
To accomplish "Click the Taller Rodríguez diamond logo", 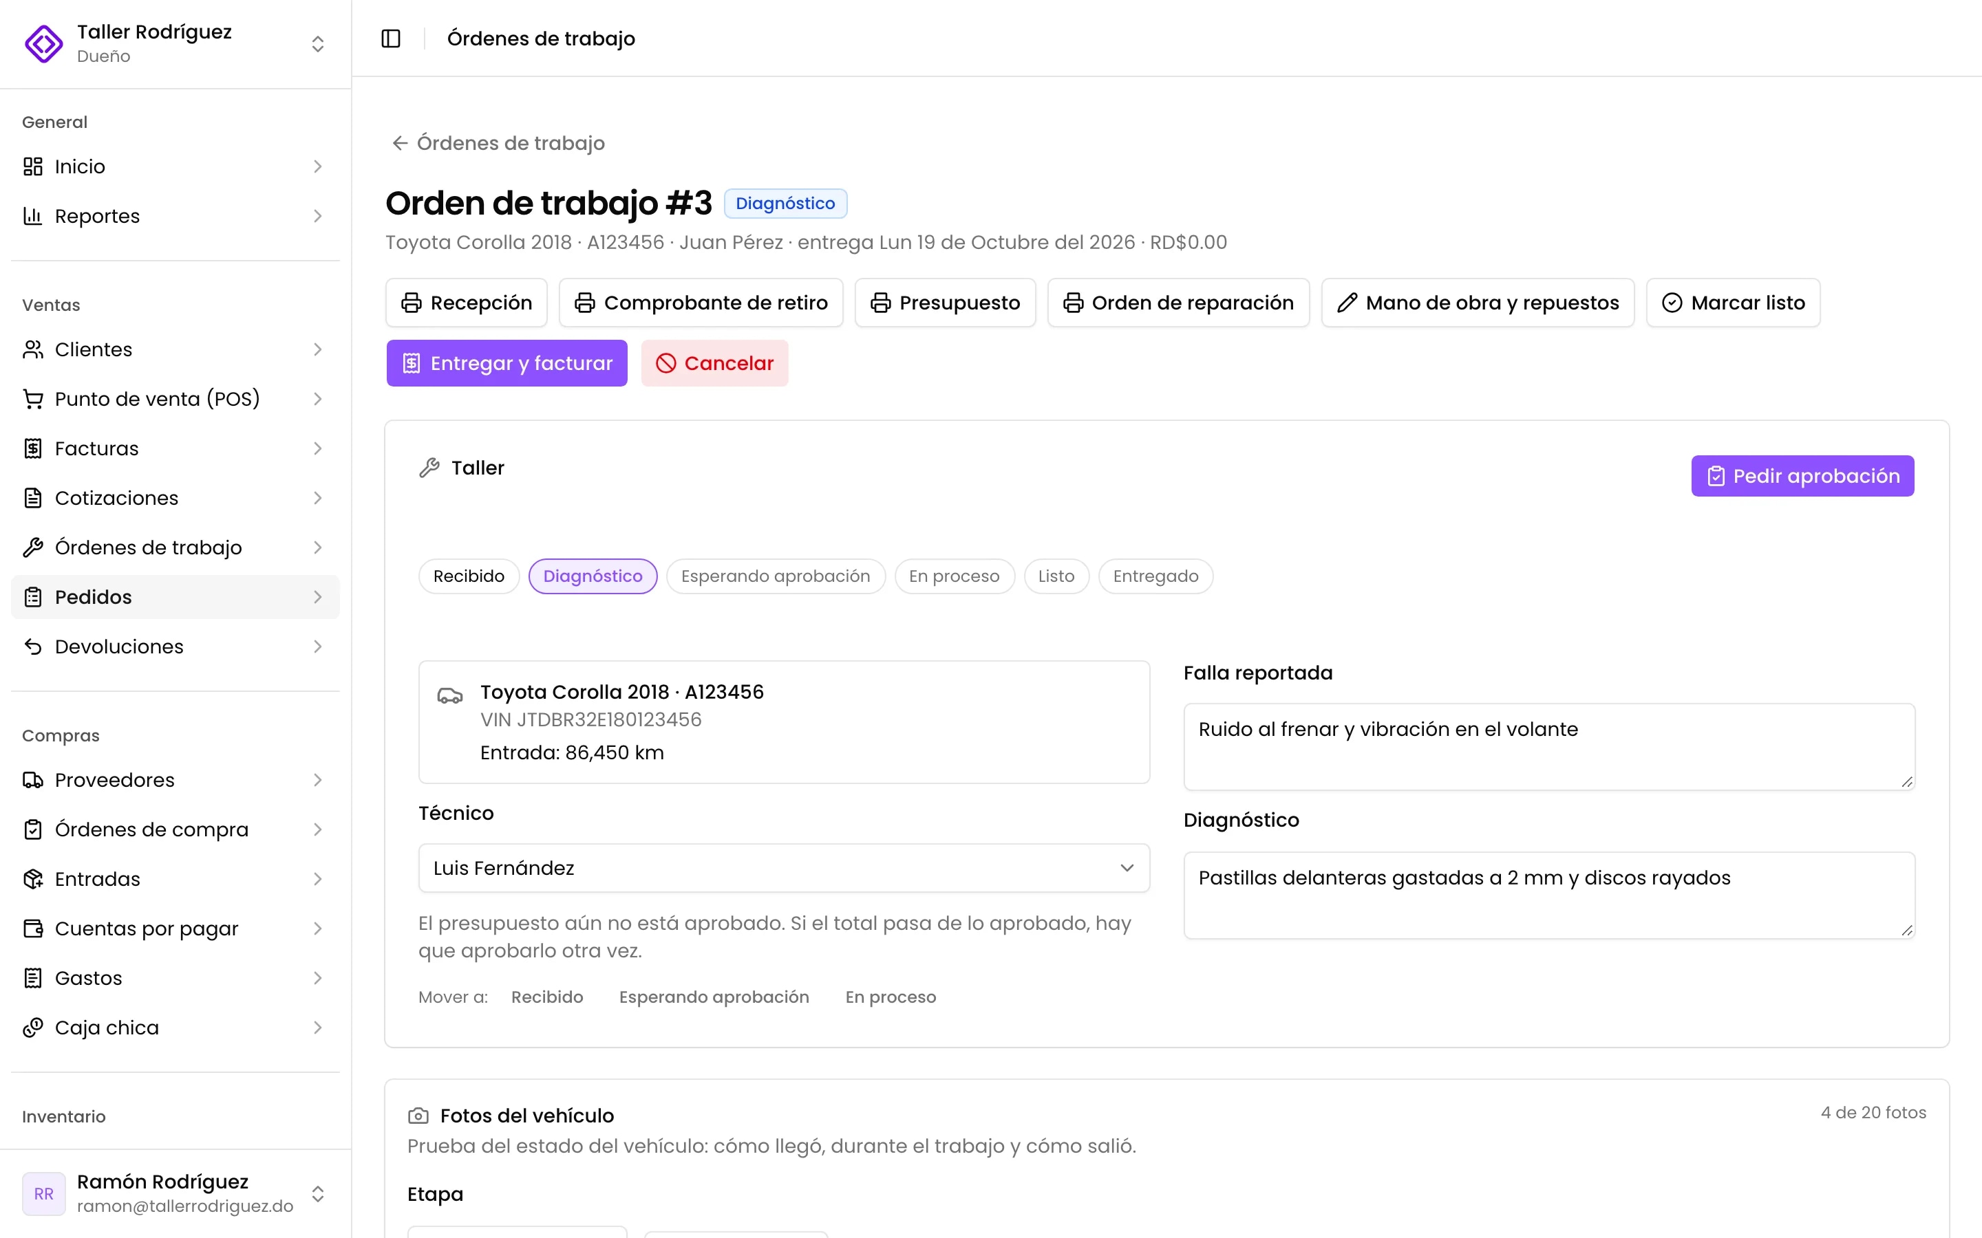I will [x=43, y=43].
